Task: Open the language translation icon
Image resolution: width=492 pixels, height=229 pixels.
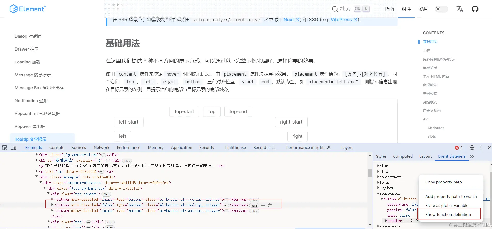Action: coord(460,9)
